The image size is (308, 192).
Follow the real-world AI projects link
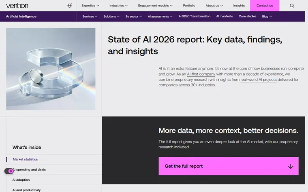(x=259, y=80)
